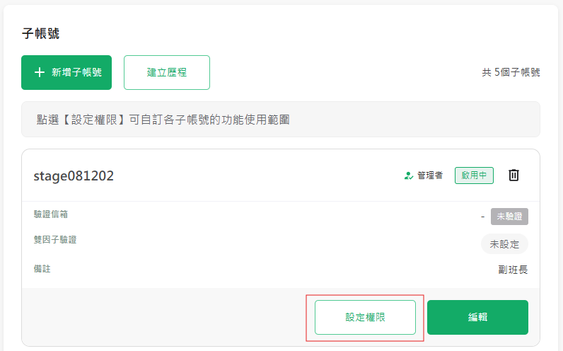Click the dash value beside 未驗證

(x=483, y=217)
